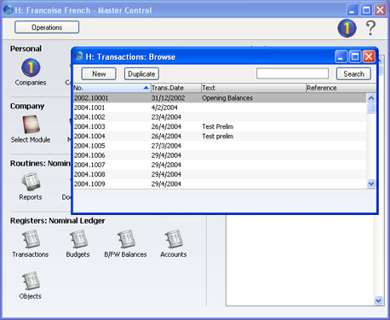Open the B/FW Balances register icon
The height and width of the screenshot is (320, 390).
[126, 239]
